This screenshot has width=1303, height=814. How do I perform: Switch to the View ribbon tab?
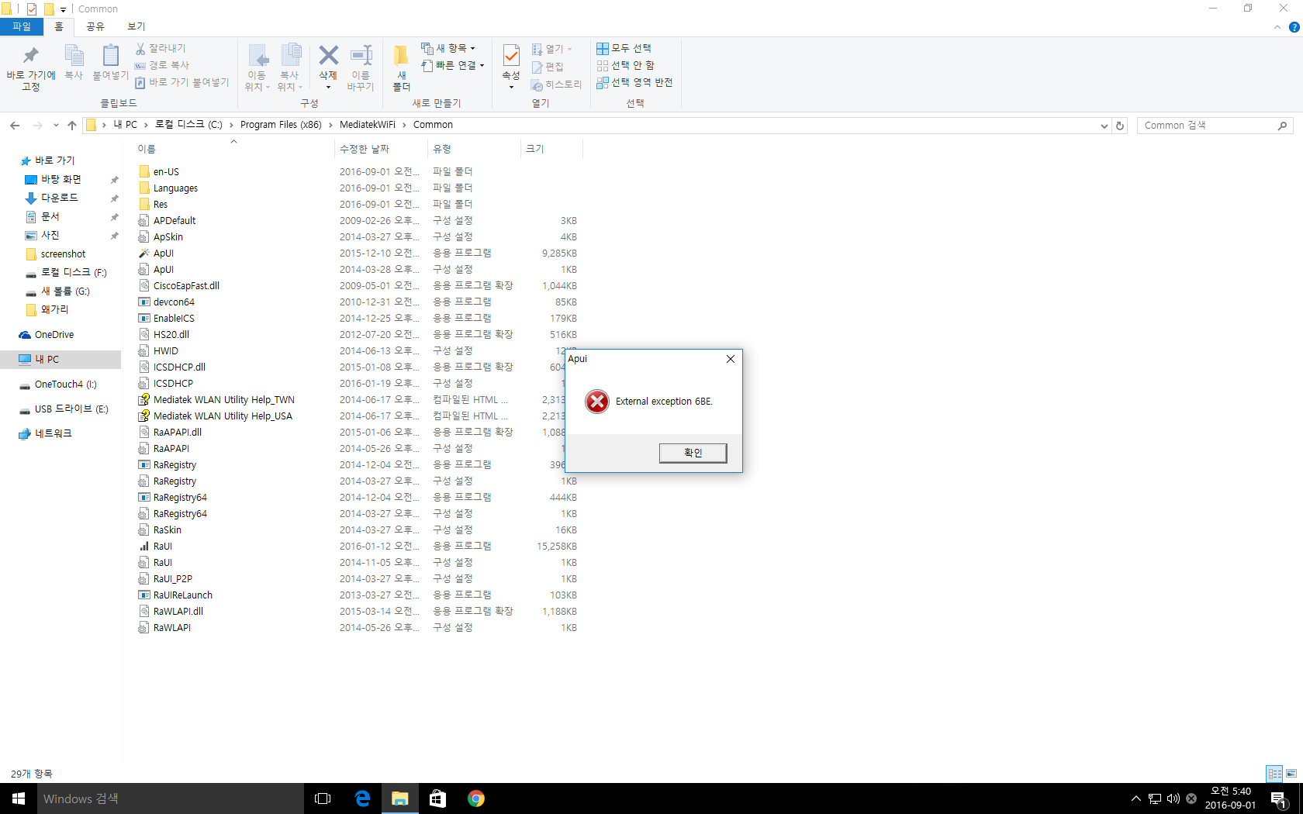point(137,26)
